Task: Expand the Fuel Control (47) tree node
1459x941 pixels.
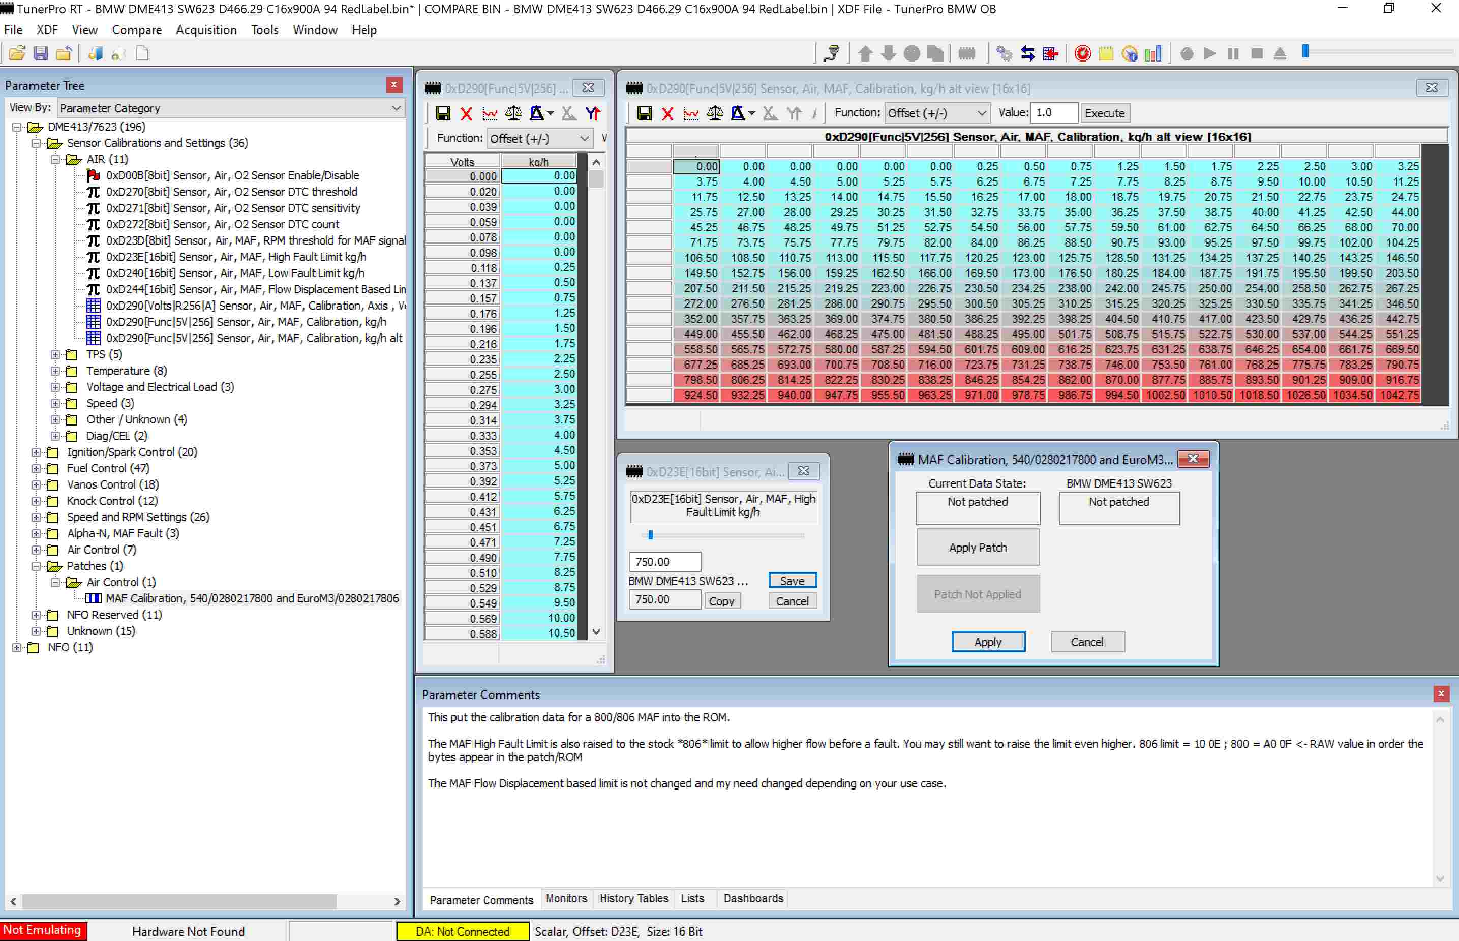Action: coord(36,469)
